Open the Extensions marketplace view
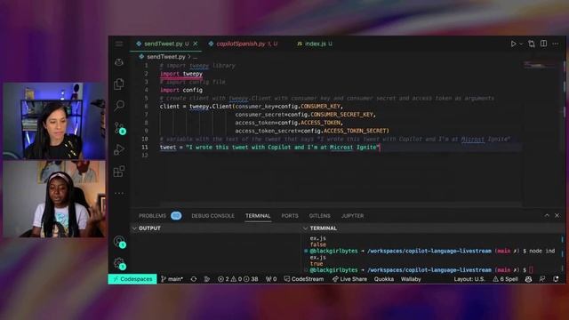Viewport: 569px width, 320px height. [119, 172]
